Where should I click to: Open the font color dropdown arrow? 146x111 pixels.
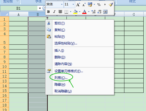[x=89, y=12]
